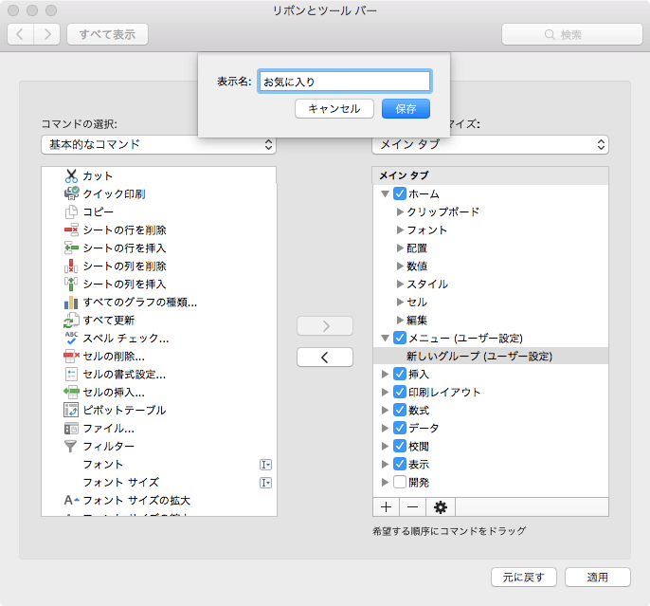Image resolution: width=650 pixels, height=606 pixels.
Task: Click the Quick Print (クイック印刷) printer icon
Action: tap(71, 193)
